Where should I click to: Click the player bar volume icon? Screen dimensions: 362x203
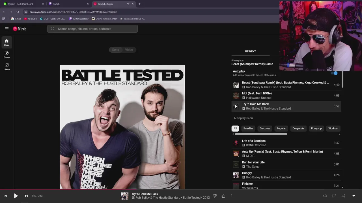[x=325, y=196]
